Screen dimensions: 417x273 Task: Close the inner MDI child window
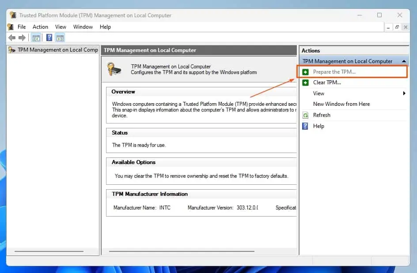(406, 27)
